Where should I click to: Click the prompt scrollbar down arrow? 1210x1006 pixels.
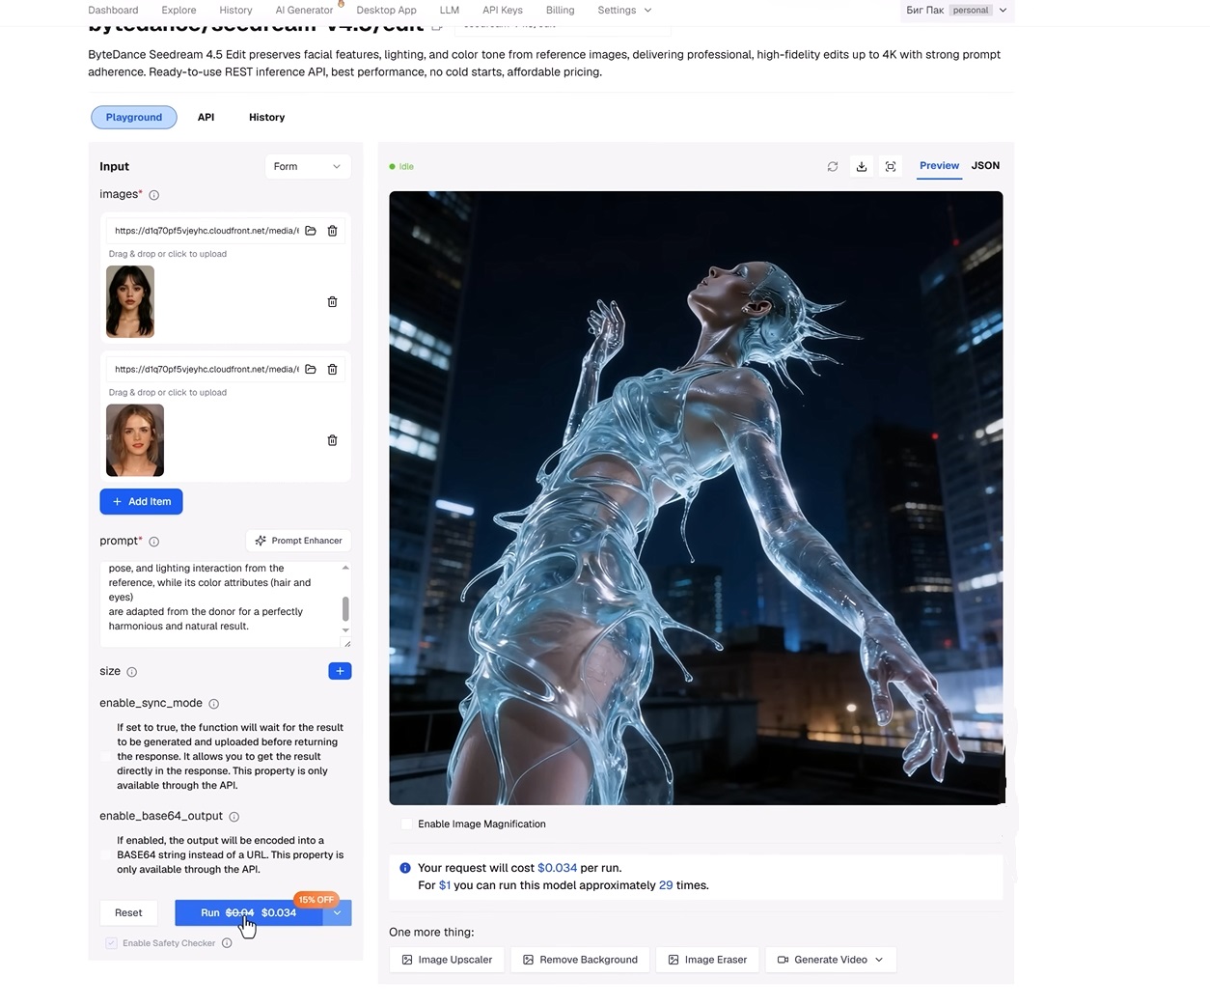tap(345, 630)
